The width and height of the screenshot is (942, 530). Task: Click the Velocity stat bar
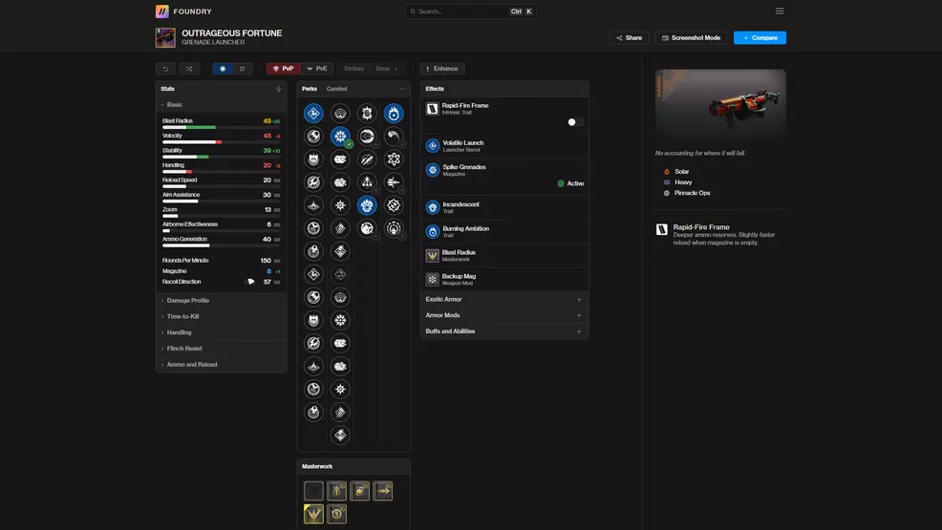(221, 142)
